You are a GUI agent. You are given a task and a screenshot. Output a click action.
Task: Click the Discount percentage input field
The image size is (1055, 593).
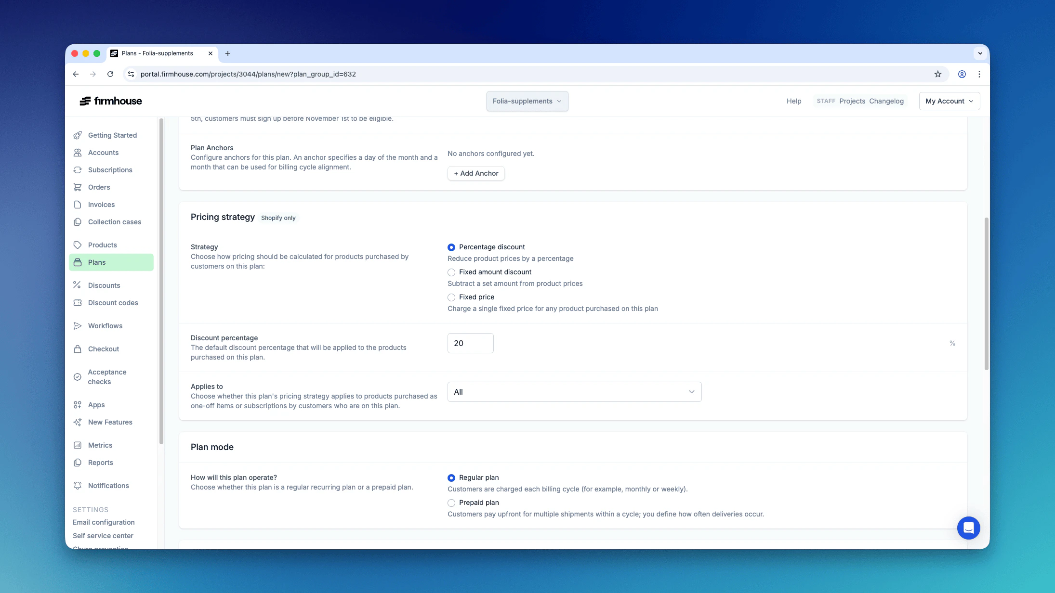coord(470,343)
